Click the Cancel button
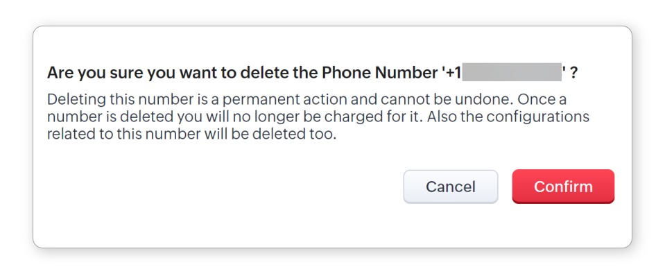 click(x=451, y=187)
